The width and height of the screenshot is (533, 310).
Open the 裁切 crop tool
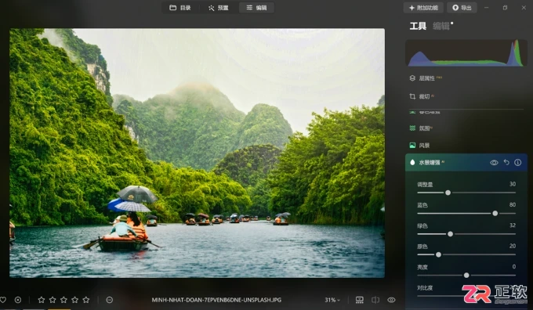(422, 96)
